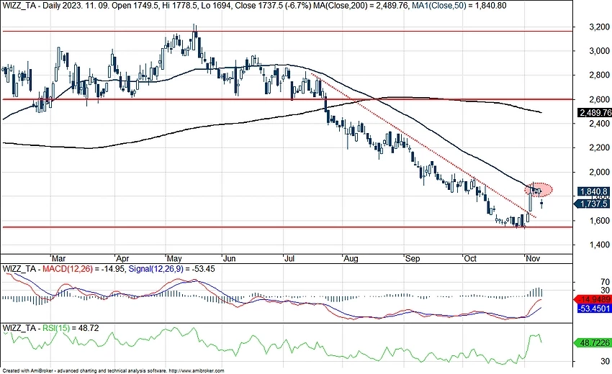Click the Sep date axis label

(x=412, y=258)
